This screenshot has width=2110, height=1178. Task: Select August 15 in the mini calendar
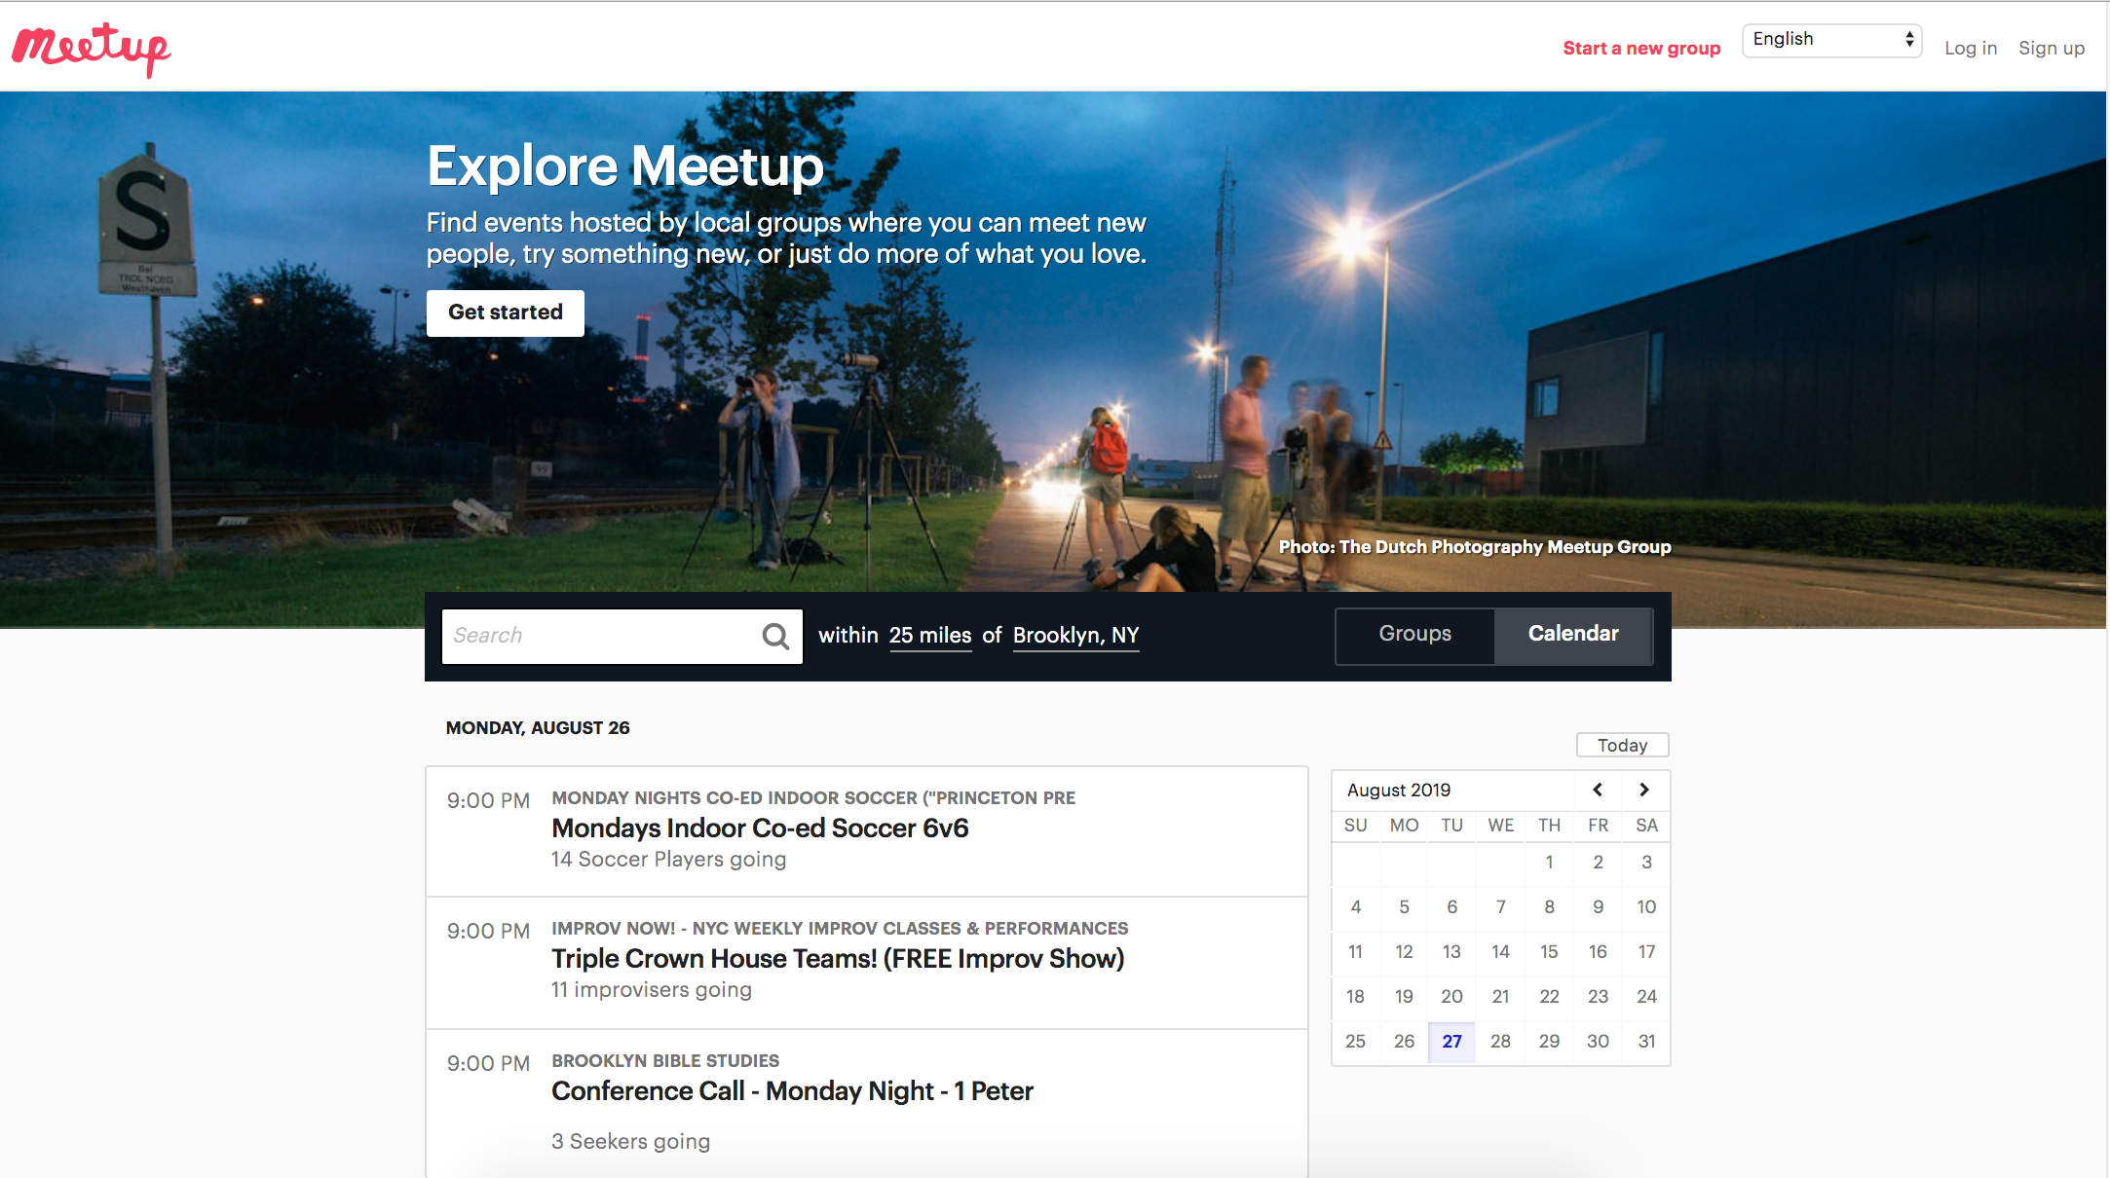[1548, 951]
